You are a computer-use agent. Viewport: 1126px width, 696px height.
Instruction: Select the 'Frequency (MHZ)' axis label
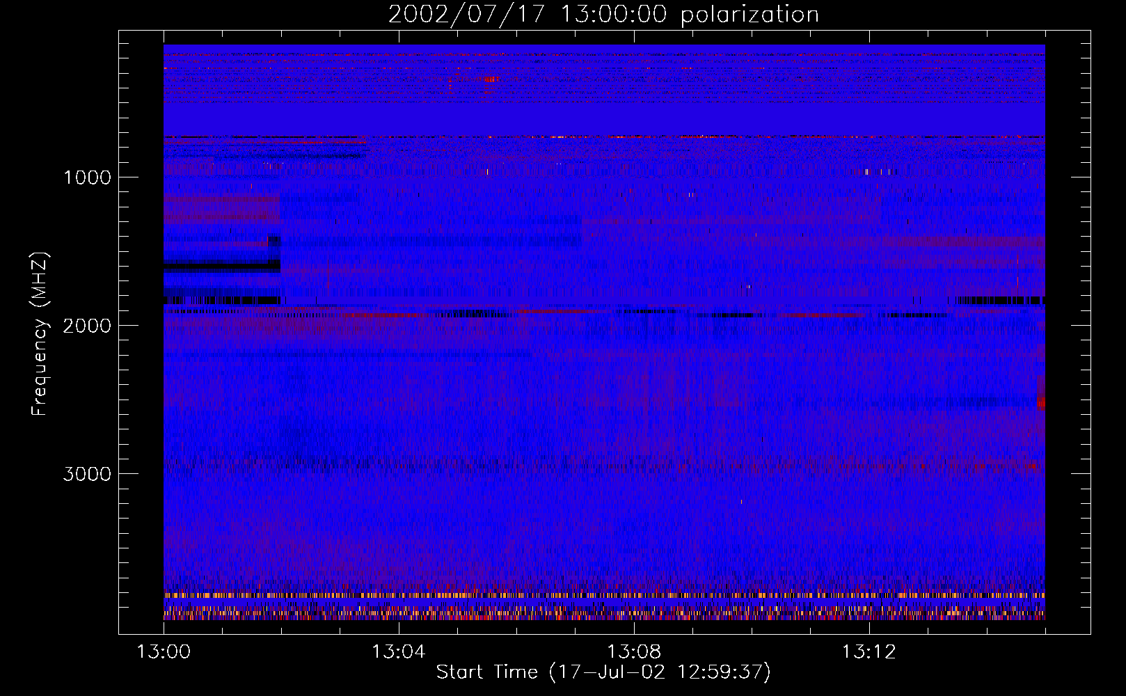tap(40, 334)
